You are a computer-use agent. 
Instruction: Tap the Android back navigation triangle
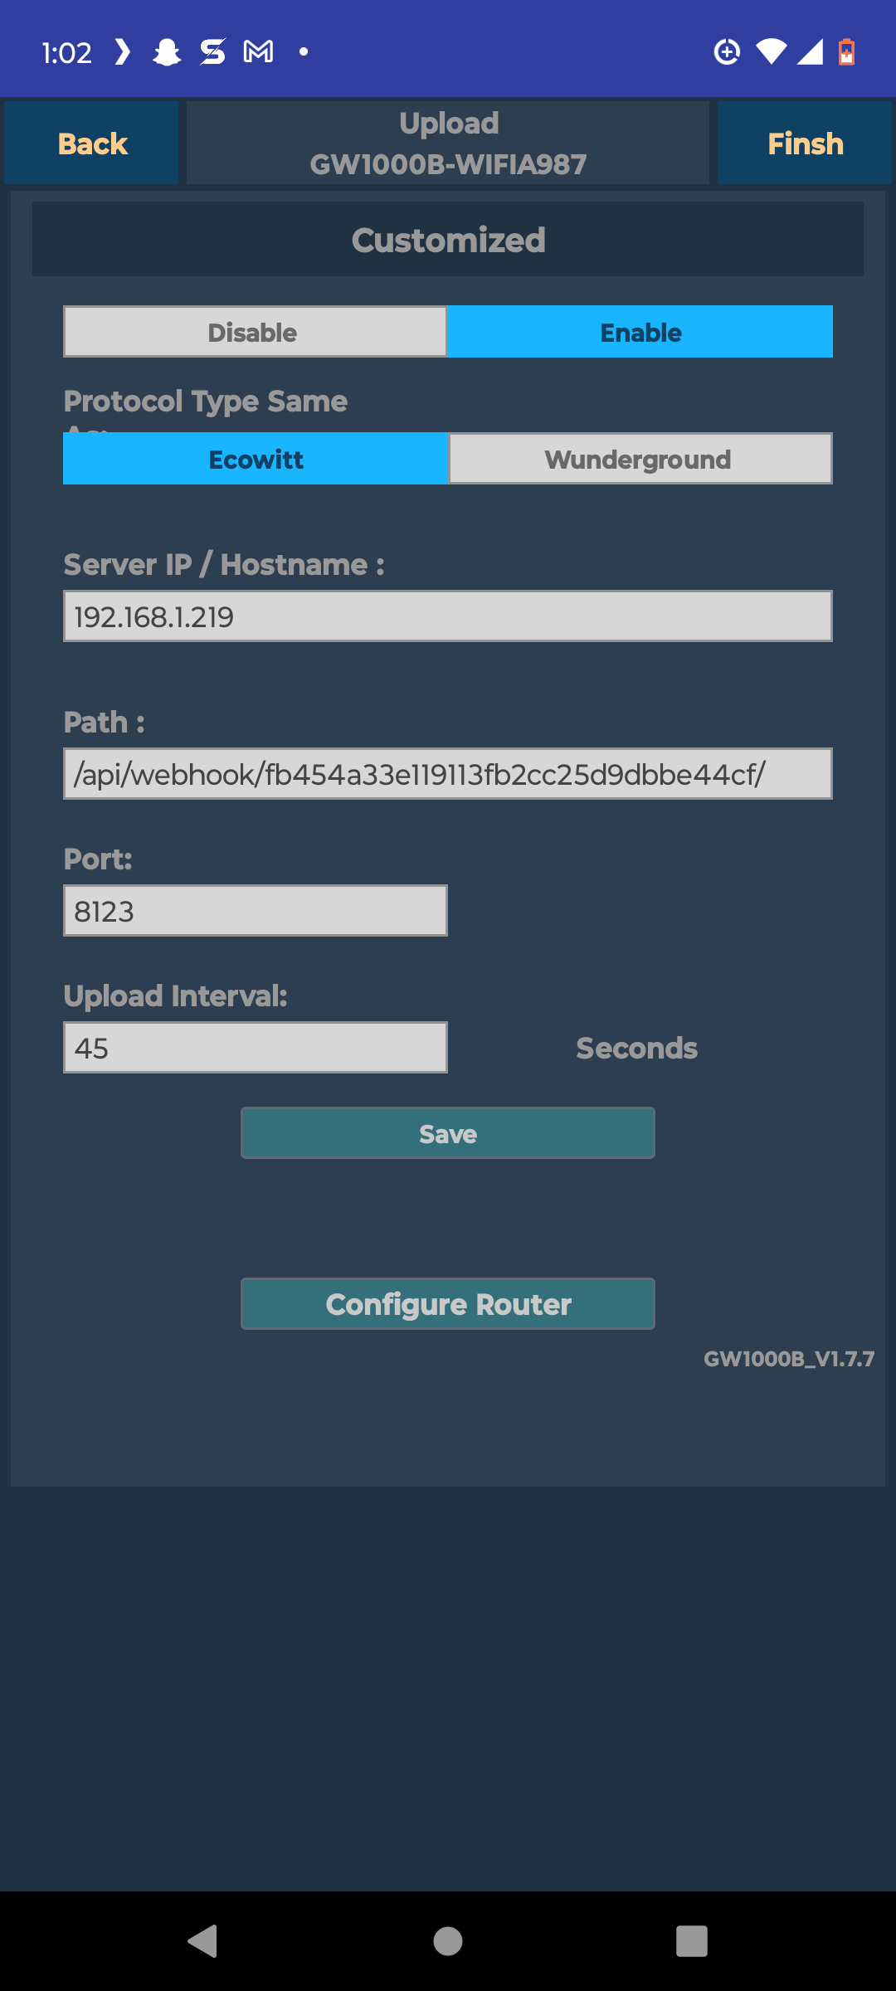pyautogui.click(x=203, y=1941)
